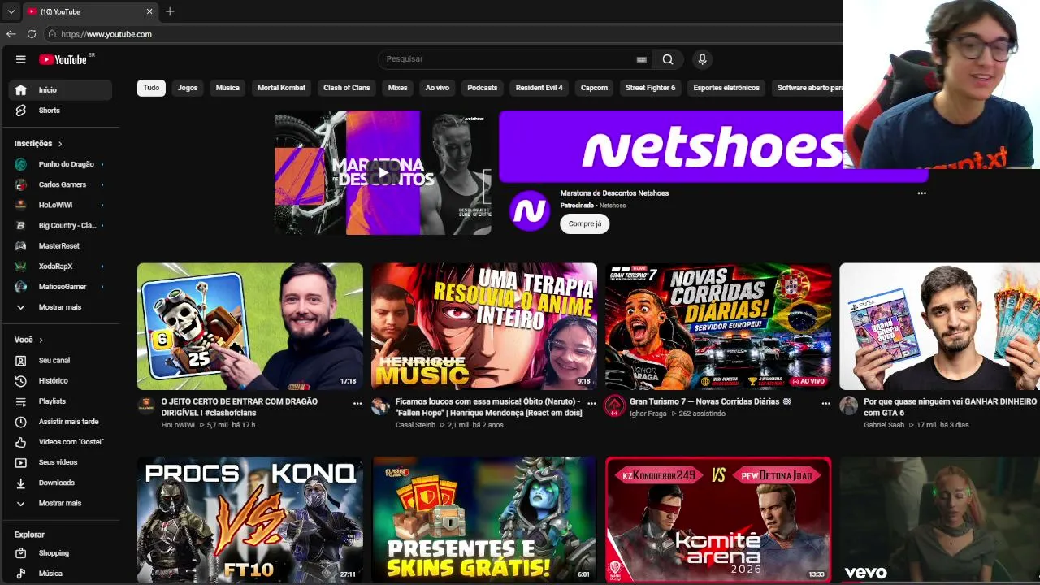Select the Podcasts chip

coord(483,88)
